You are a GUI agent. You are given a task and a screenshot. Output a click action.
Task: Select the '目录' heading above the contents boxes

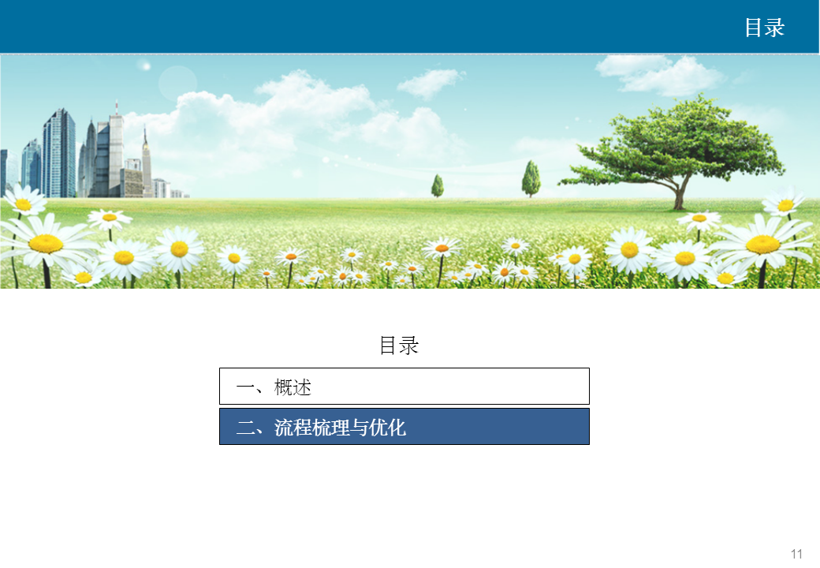click(399, 346)
